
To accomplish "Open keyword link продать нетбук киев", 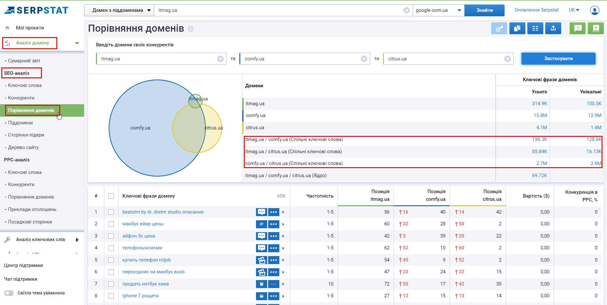I will [x=146, y=284].
